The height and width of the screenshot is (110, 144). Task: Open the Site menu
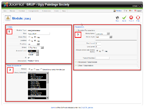5,11
